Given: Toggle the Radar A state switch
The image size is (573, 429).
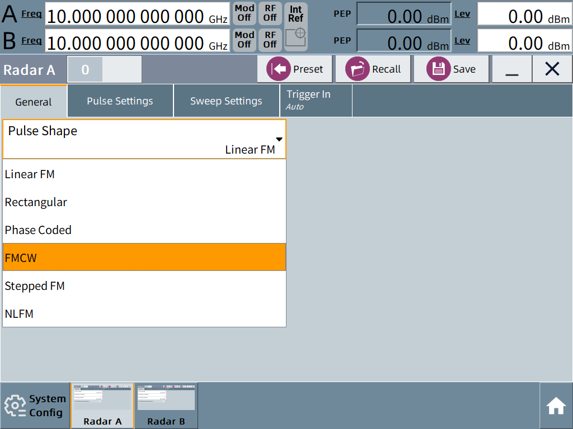Looking at the screenshot, I should (x=105, y=69).
